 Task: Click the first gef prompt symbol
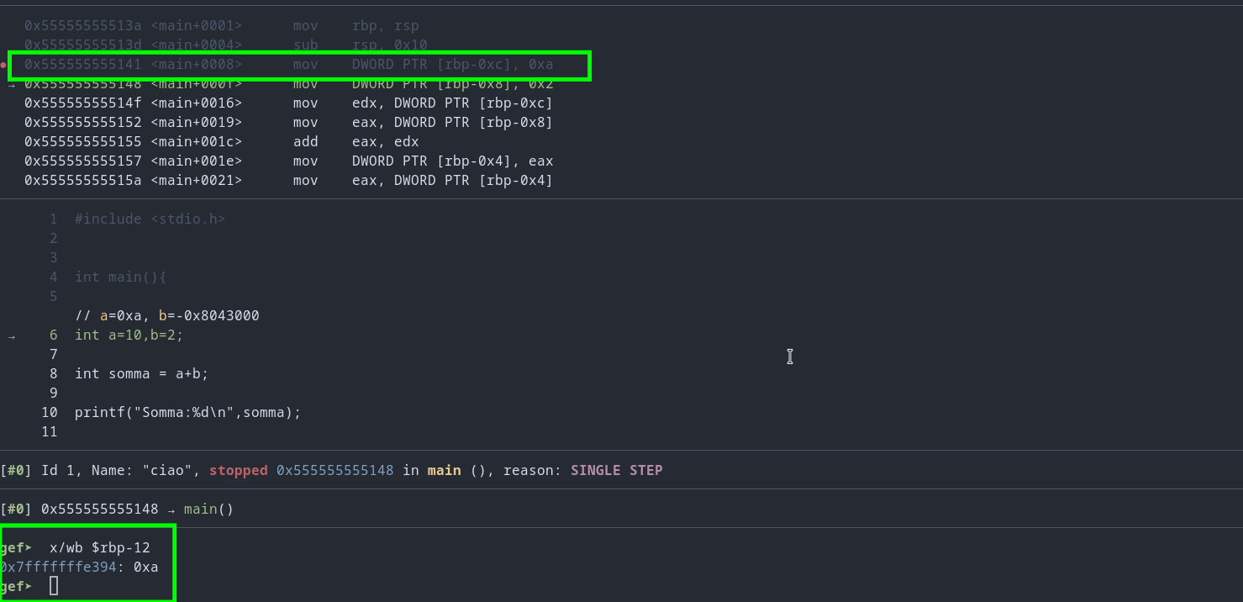[x=16, y=548]
